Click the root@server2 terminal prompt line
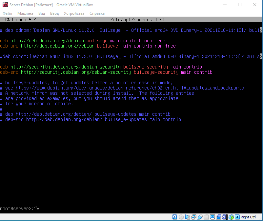 point(20,209)
